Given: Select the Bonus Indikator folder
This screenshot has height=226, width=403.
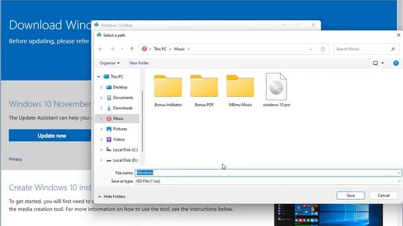Looking at the screenshot, I should [x=168, y=90].
